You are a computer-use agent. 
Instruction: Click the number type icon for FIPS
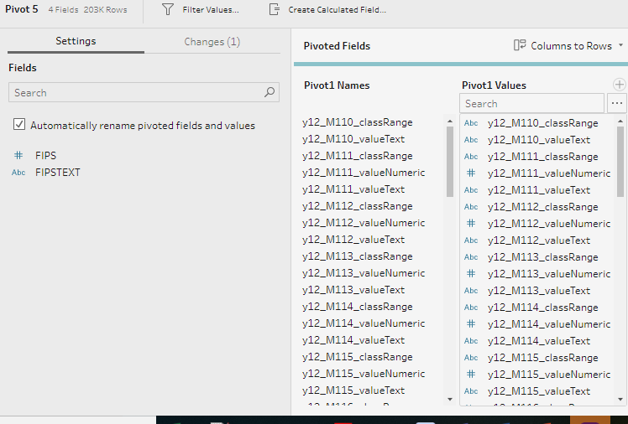[x=18, y=156]
